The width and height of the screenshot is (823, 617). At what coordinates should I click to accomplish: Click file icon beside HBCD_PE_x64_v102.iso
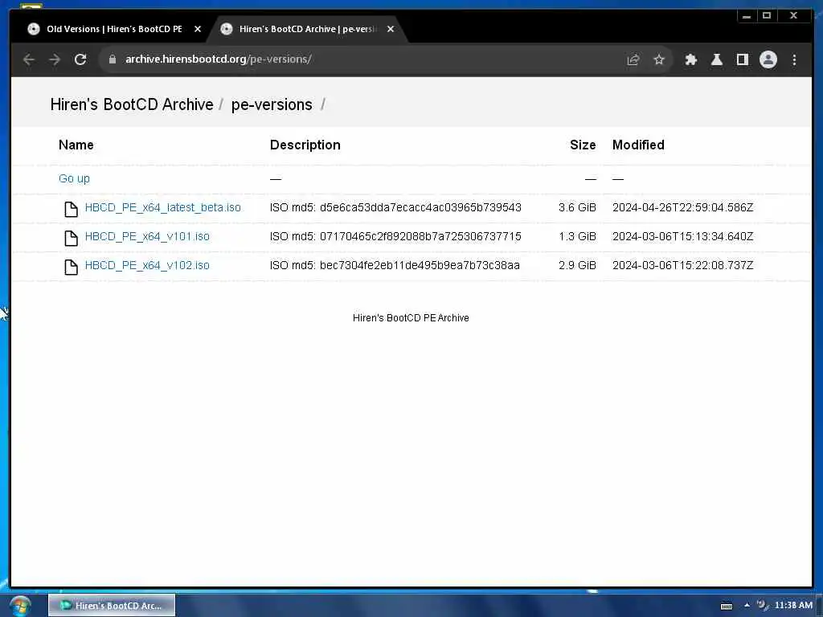71,267
